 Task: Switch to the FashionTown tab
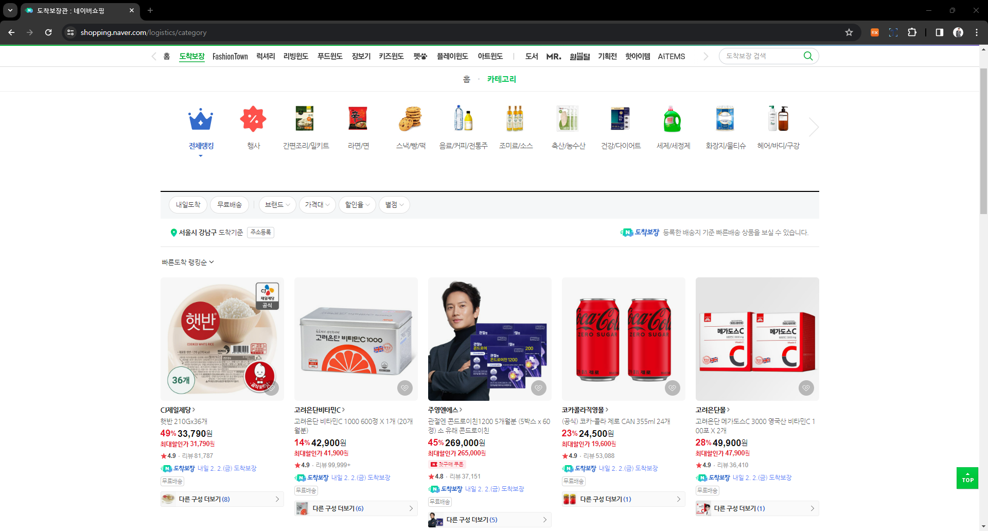230,57
